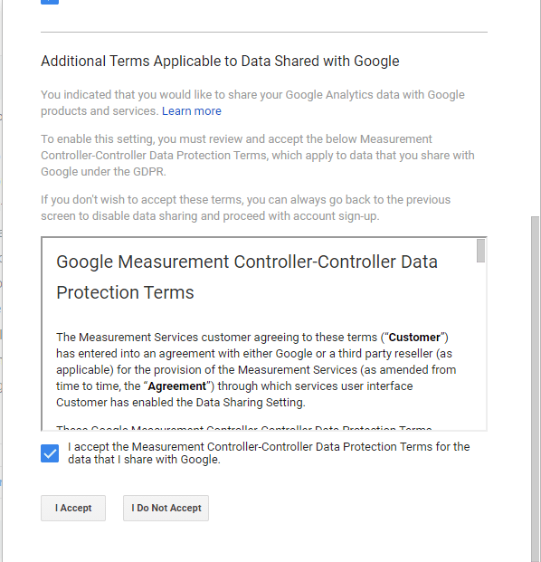Click the 'Google Measurement Controller-Controller Data Protection Terms' title
The image size is (541, 562).
[247, 277]
